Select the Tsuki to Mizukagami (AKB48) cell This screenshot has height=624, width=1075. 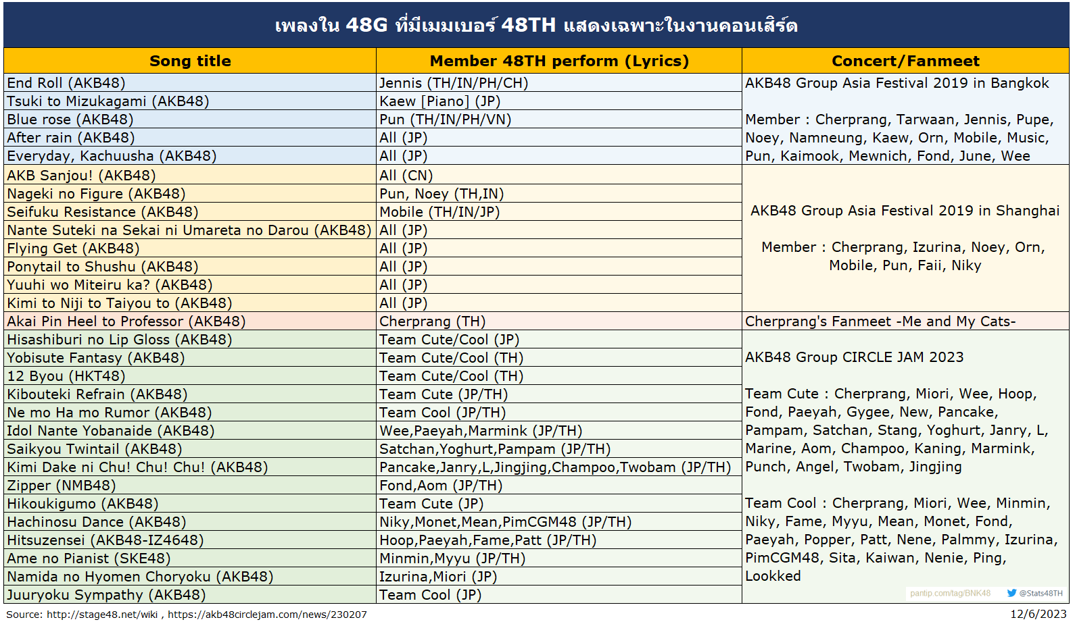190,101
